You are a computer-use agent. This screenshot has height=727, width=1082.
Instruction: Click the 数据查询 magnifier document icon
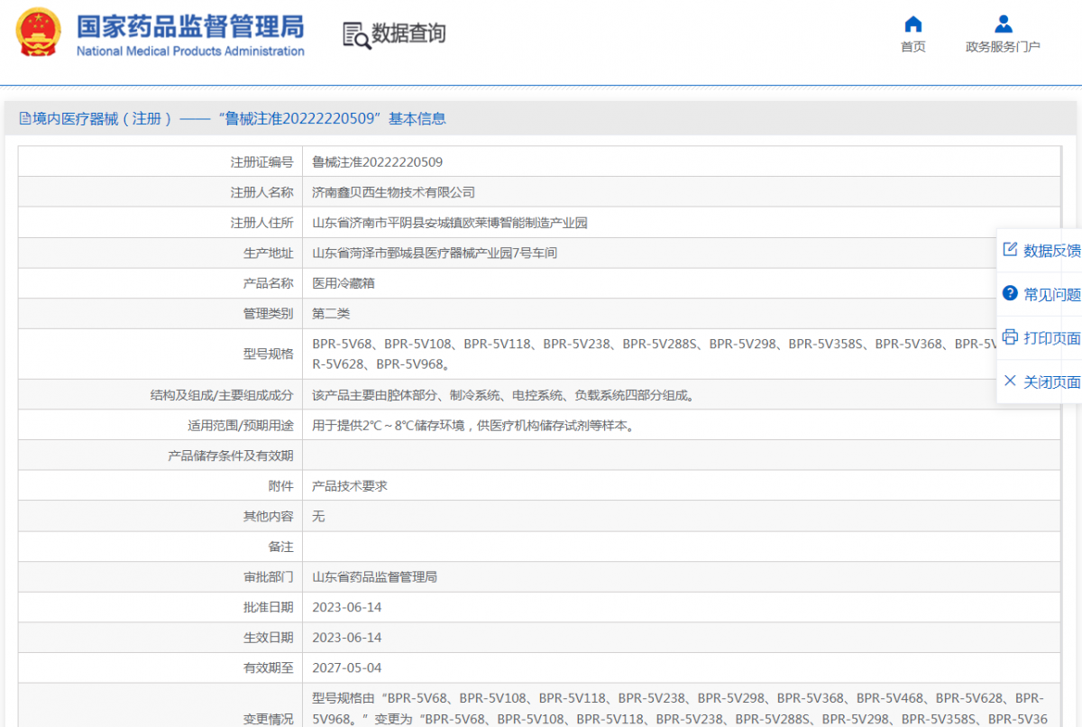coord(356,35)
